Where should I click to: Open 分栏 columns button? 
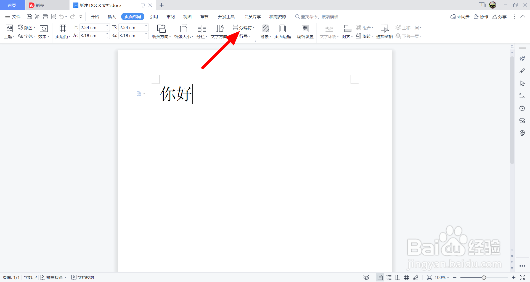202,32
